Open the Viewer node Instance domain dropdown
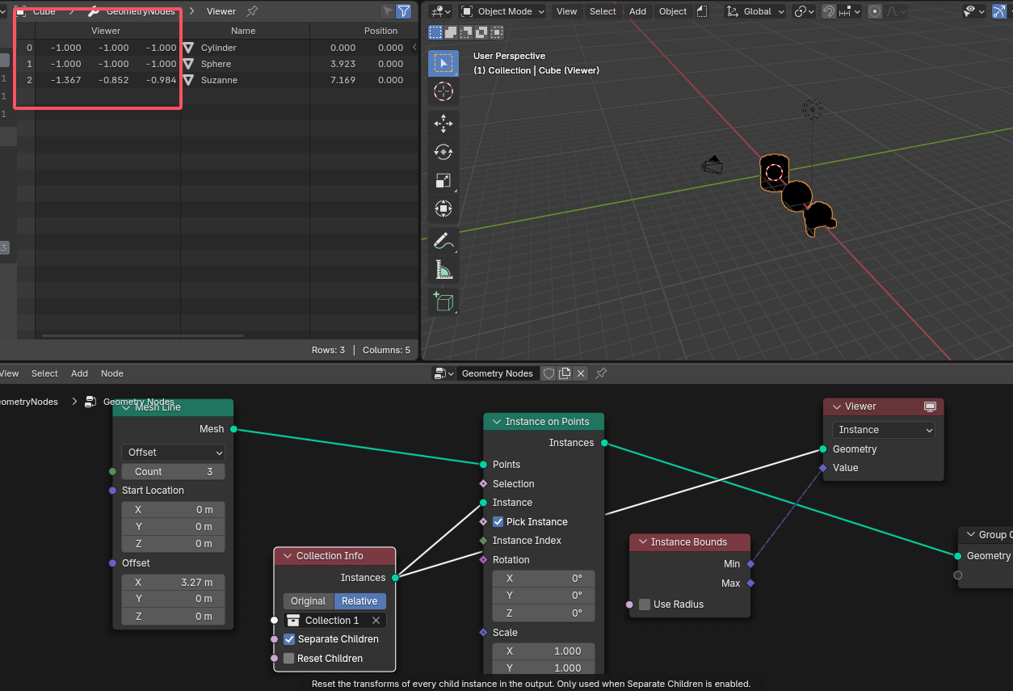The image size is (1013, 691). click(x=884, y=430)
